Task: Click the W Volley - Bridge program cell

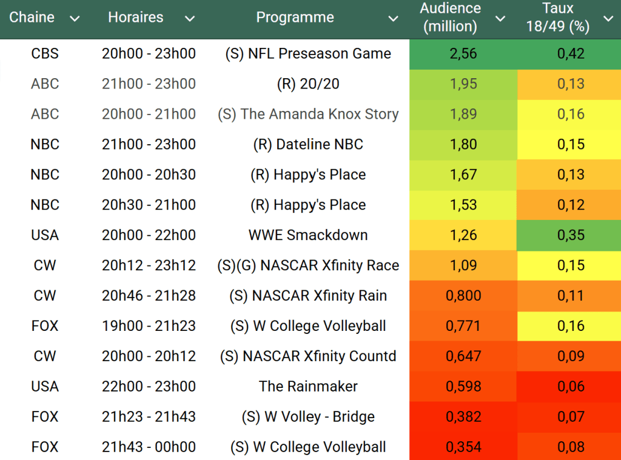Action: point(308,417)
